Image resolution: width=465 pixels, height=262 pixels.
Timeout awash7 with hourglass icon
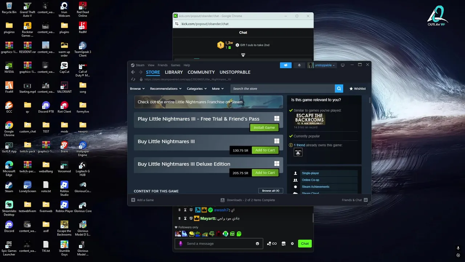point(185,210)
